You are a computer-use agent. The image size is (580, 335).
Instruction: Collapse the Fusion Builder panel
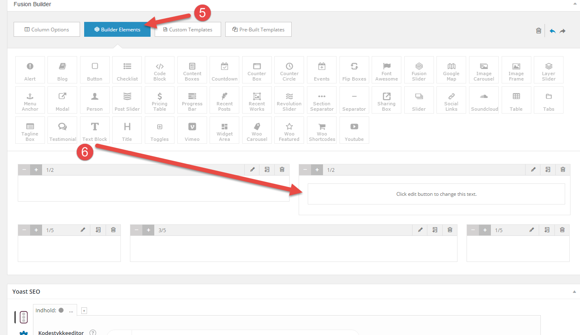[574, 4]
